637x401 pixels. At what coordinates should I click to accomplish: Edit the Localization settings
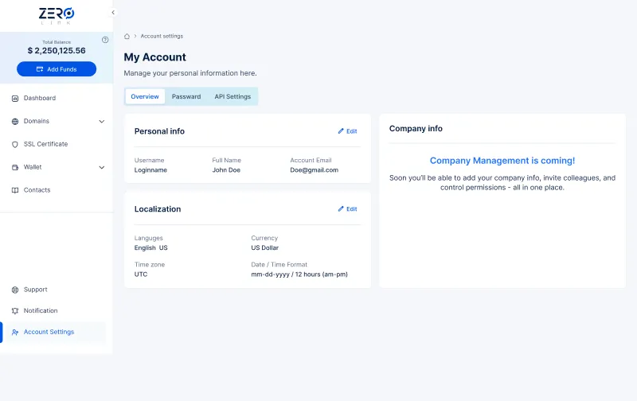pos(347,209)
